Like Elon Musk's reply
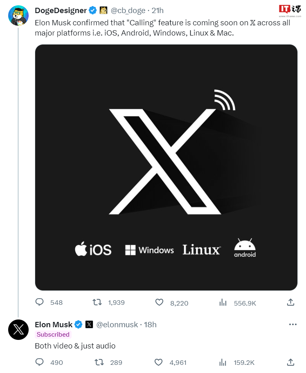Viewport: 306px width, 373px height. [158, 362]
